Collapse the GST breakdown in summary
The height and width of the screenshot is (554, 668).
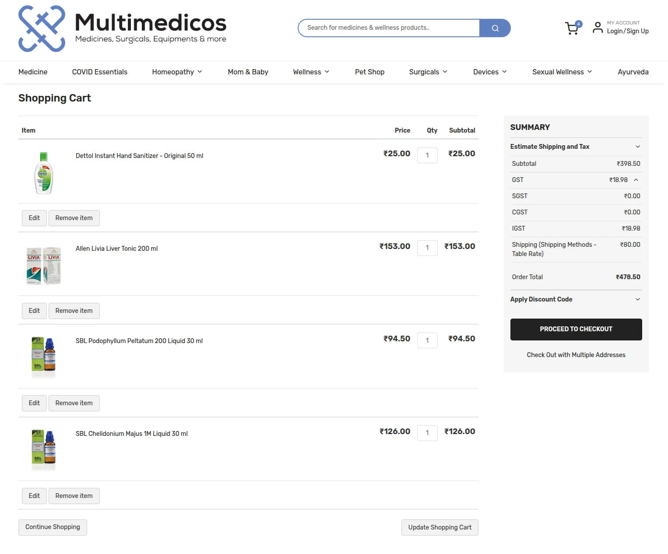point(637,180)
